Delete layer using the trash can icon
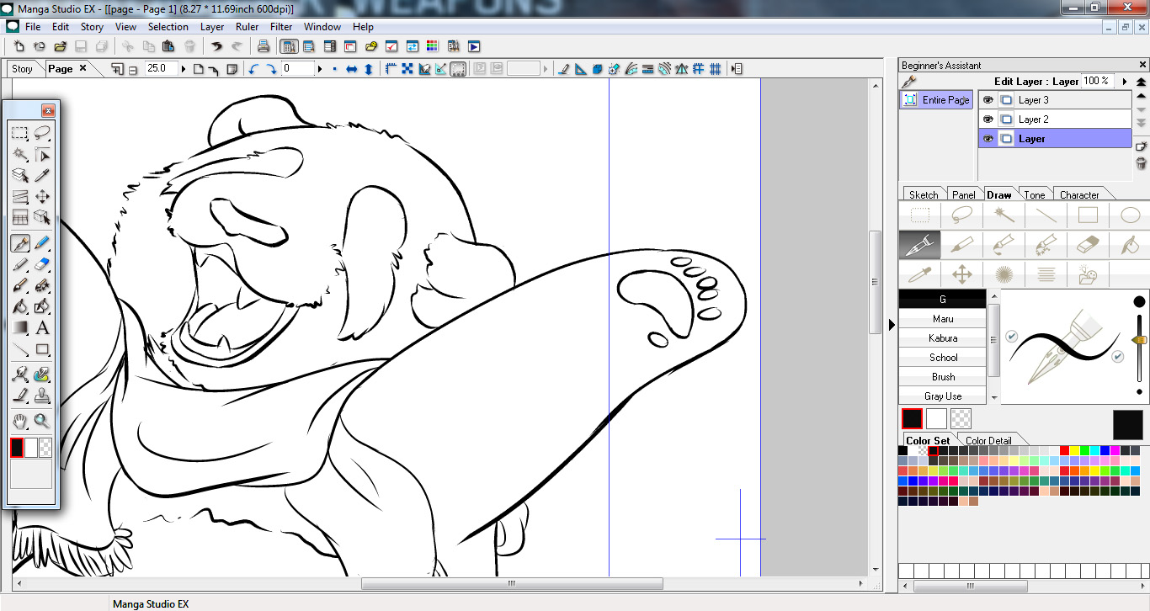The width and height of the screenshot is (1150, 611). pos(1142,163)
